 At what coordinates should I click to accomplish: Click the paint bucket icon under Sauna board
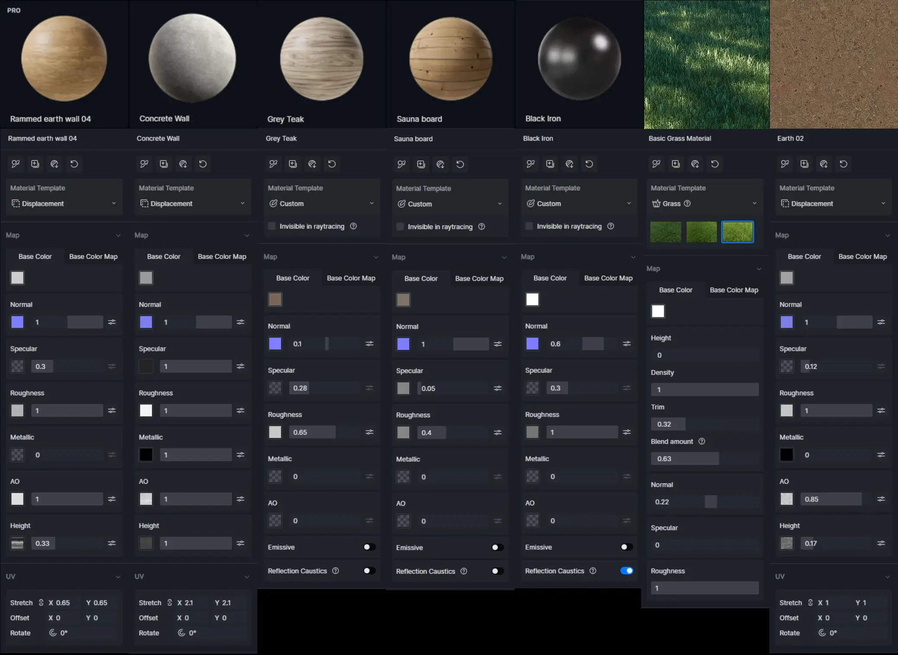(x=440, y=164)
